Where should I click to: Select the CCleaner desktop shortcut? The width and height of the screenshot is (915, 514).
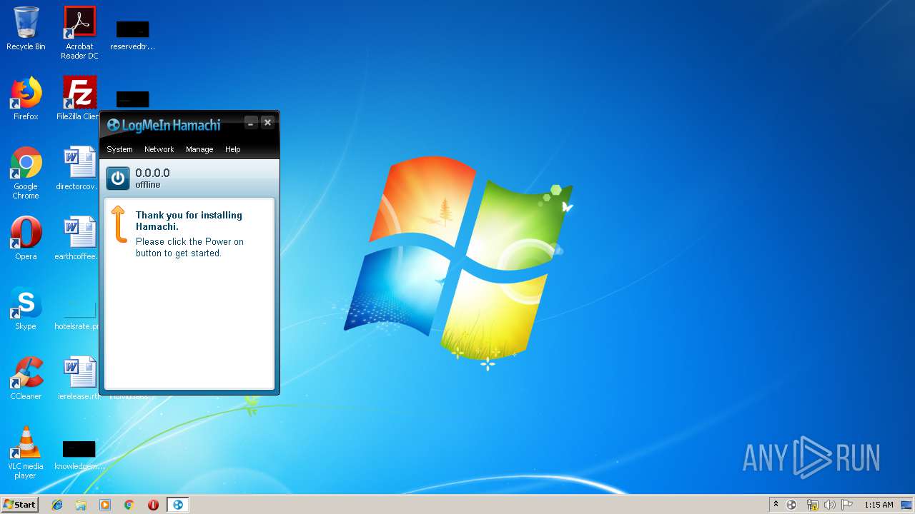tap(26, 378)
